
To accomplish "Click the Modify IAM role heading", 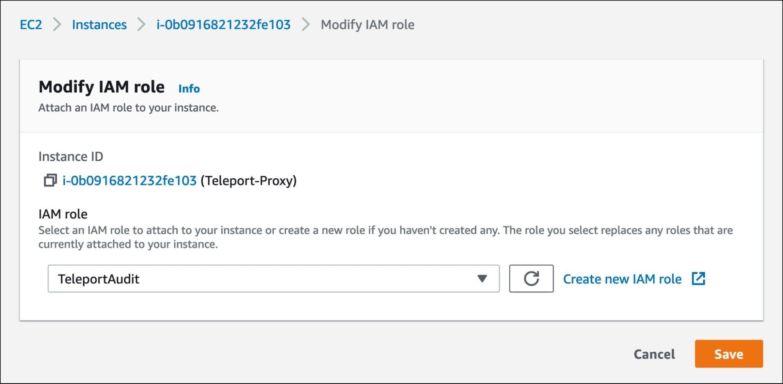I will (x=101, y=87).
